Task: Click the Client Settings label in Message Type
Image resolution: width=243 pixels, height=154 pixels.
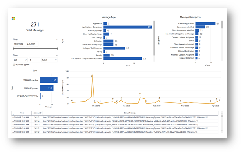Action: pyautogui.click(x=96, y=38)
